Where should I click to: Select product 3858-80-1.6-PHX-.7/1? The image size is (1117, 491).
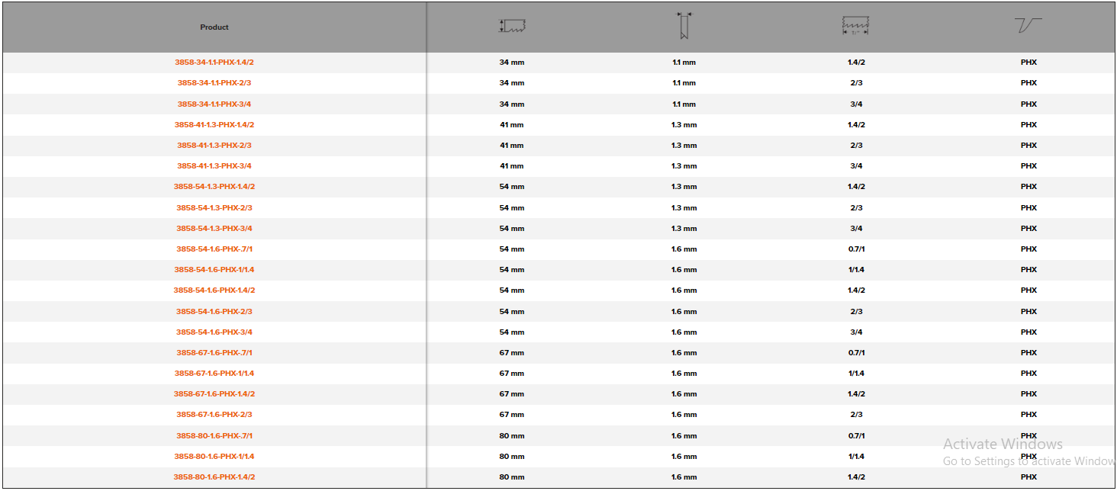pyautogui.click(x=214, y=436)
